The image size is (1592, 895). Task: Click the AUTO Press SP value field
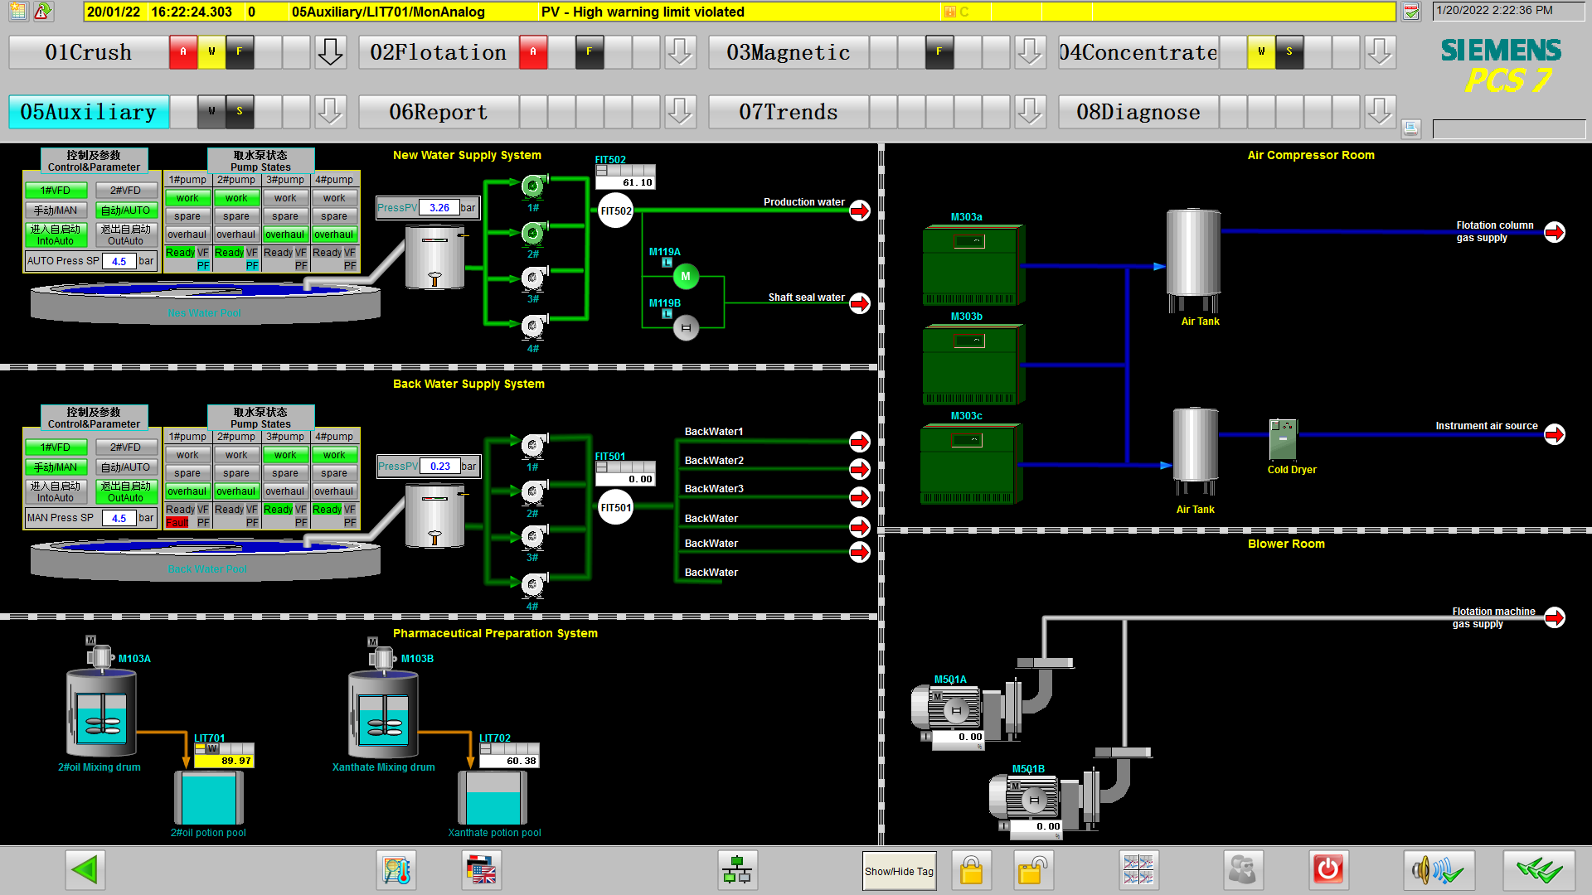tap(119, 261)
